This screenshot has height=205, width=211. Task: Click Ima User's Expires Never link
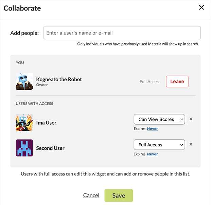pyautogui.click(x=152, y=129)
